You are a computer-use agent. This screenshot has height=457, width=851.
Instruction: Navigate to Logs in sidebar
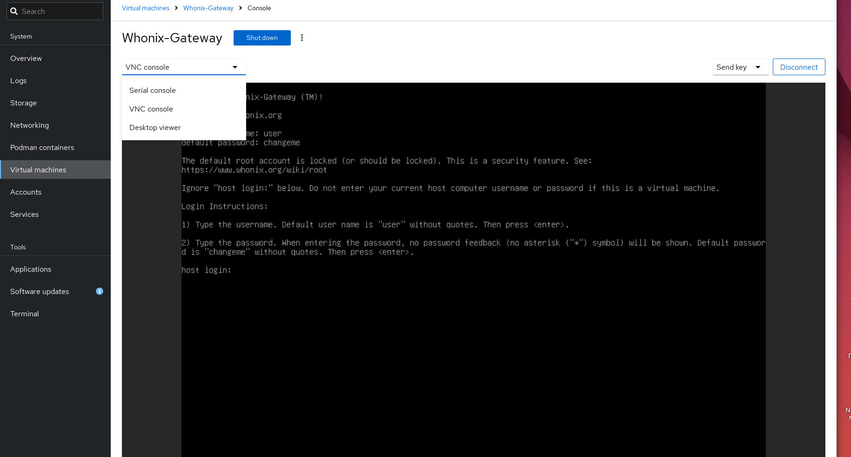[19, 81]
